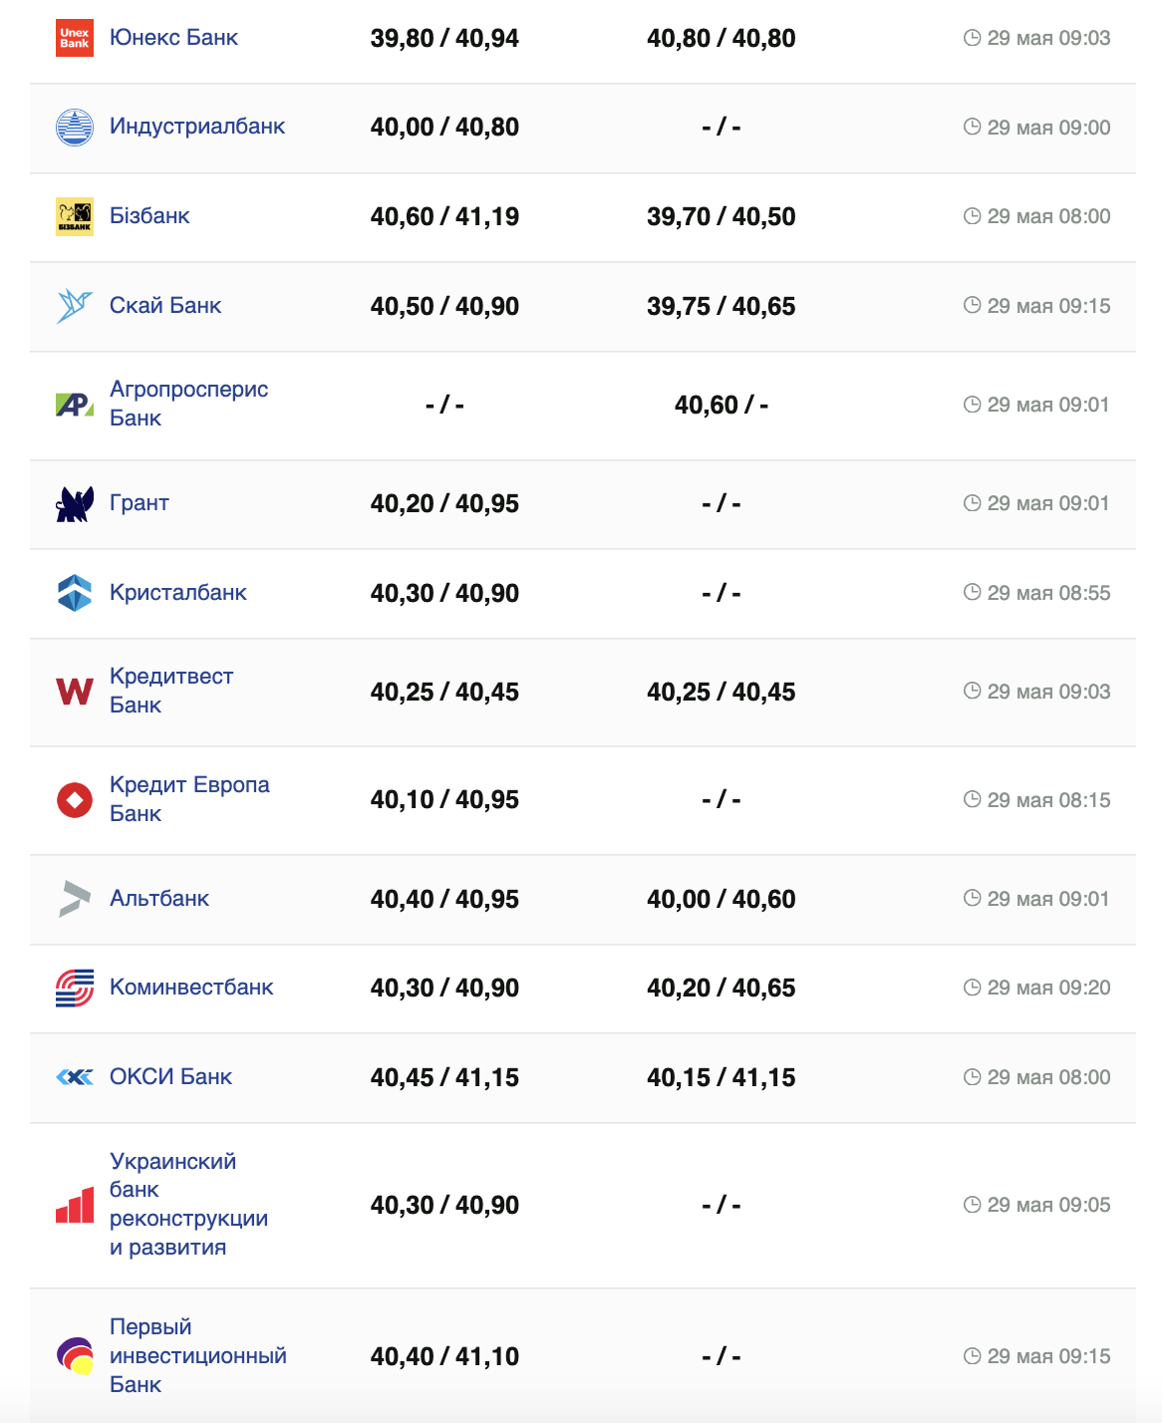Click the ОКСИ Банк logo icon
This screenshot has height=1423, width=1162.
(75, 1077)
